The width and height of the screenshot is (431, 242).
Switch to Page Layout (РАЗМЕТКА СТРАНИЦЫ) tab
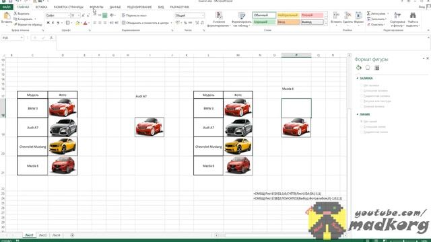tap(69, 7)
